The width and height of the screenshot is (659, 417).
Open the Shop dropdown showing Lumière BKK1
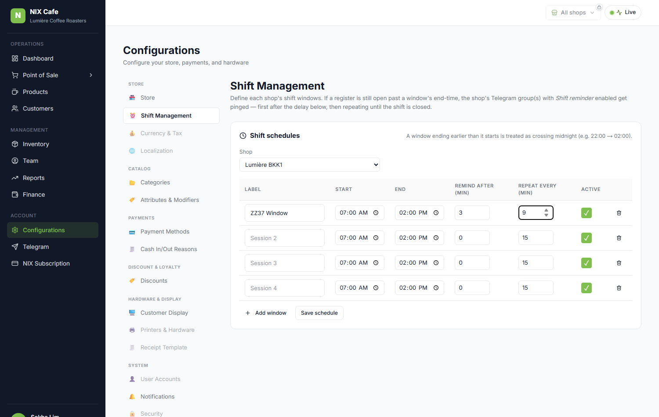pyautogui.click(x=310, y=165)
